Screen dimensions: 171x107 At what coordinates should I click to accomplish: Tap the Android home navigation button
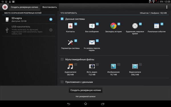pos(85,104)
